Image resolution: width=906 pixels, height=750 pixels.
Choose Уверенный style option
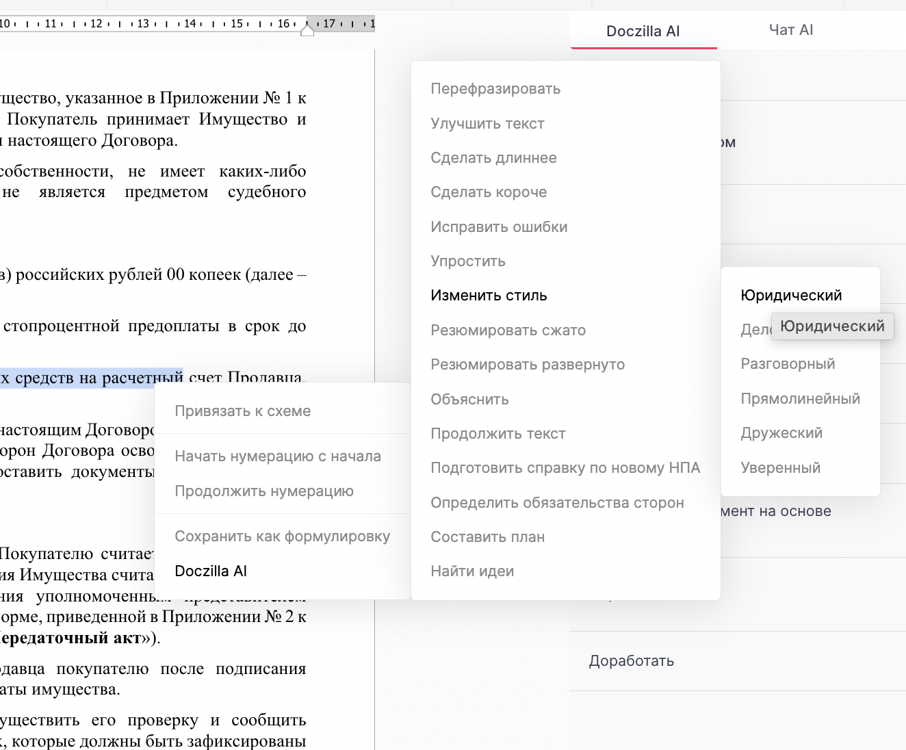[780, 468]
